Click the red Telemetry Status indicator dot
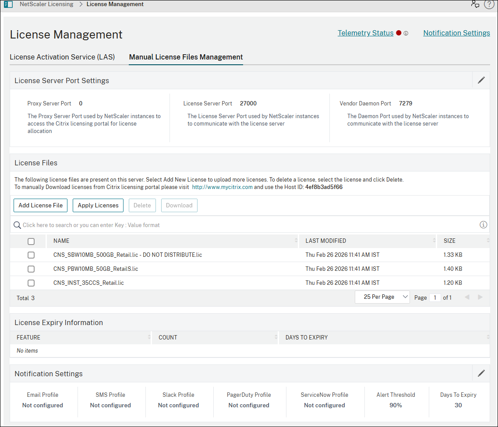Image resolution: width=498 pixels, height=427 pixels. [x=399, y=33]
